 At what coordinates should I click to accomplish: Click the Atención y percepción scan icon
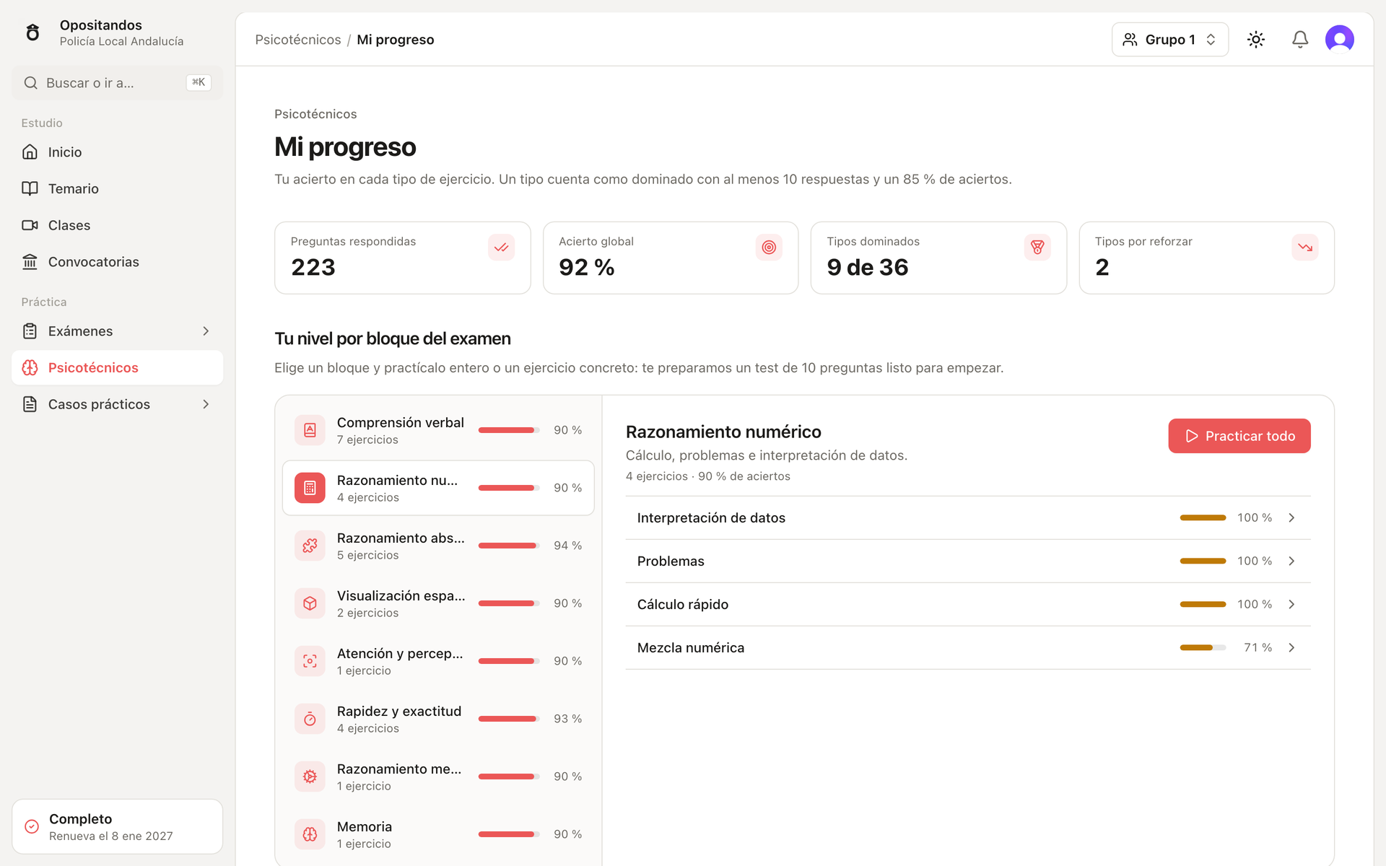(x=310, y=661)
